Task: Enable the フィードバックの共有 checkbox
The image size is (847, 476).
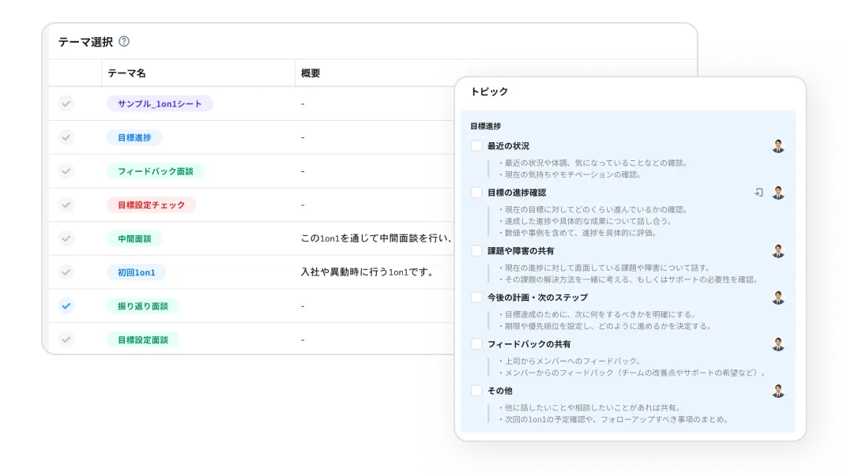Action: 476,345
